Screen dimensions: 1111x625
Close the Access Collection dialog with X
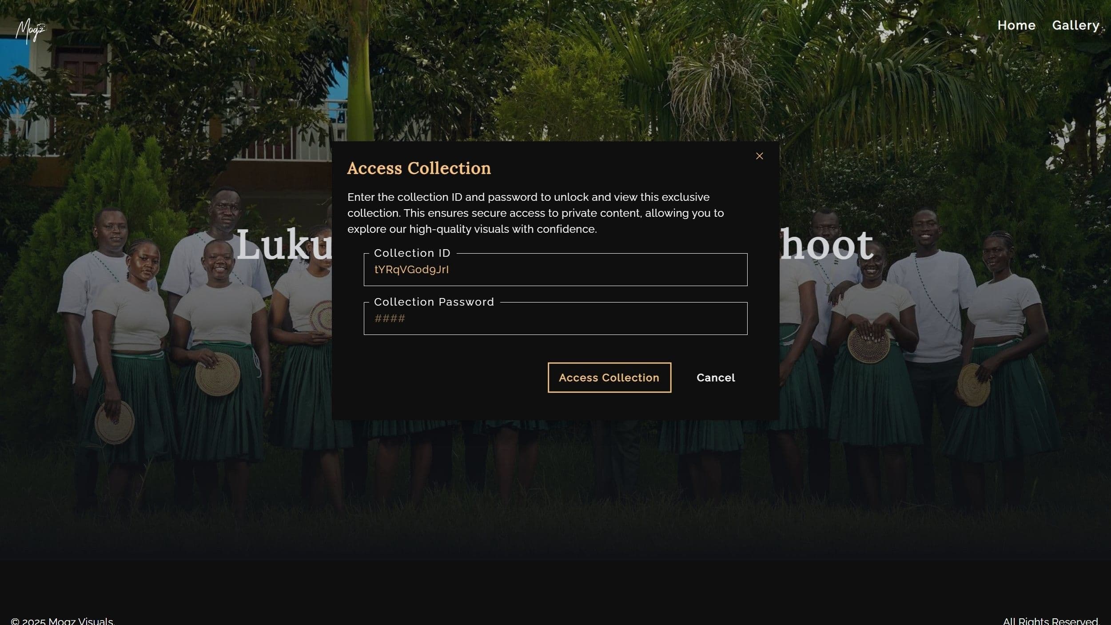(759, 156)
